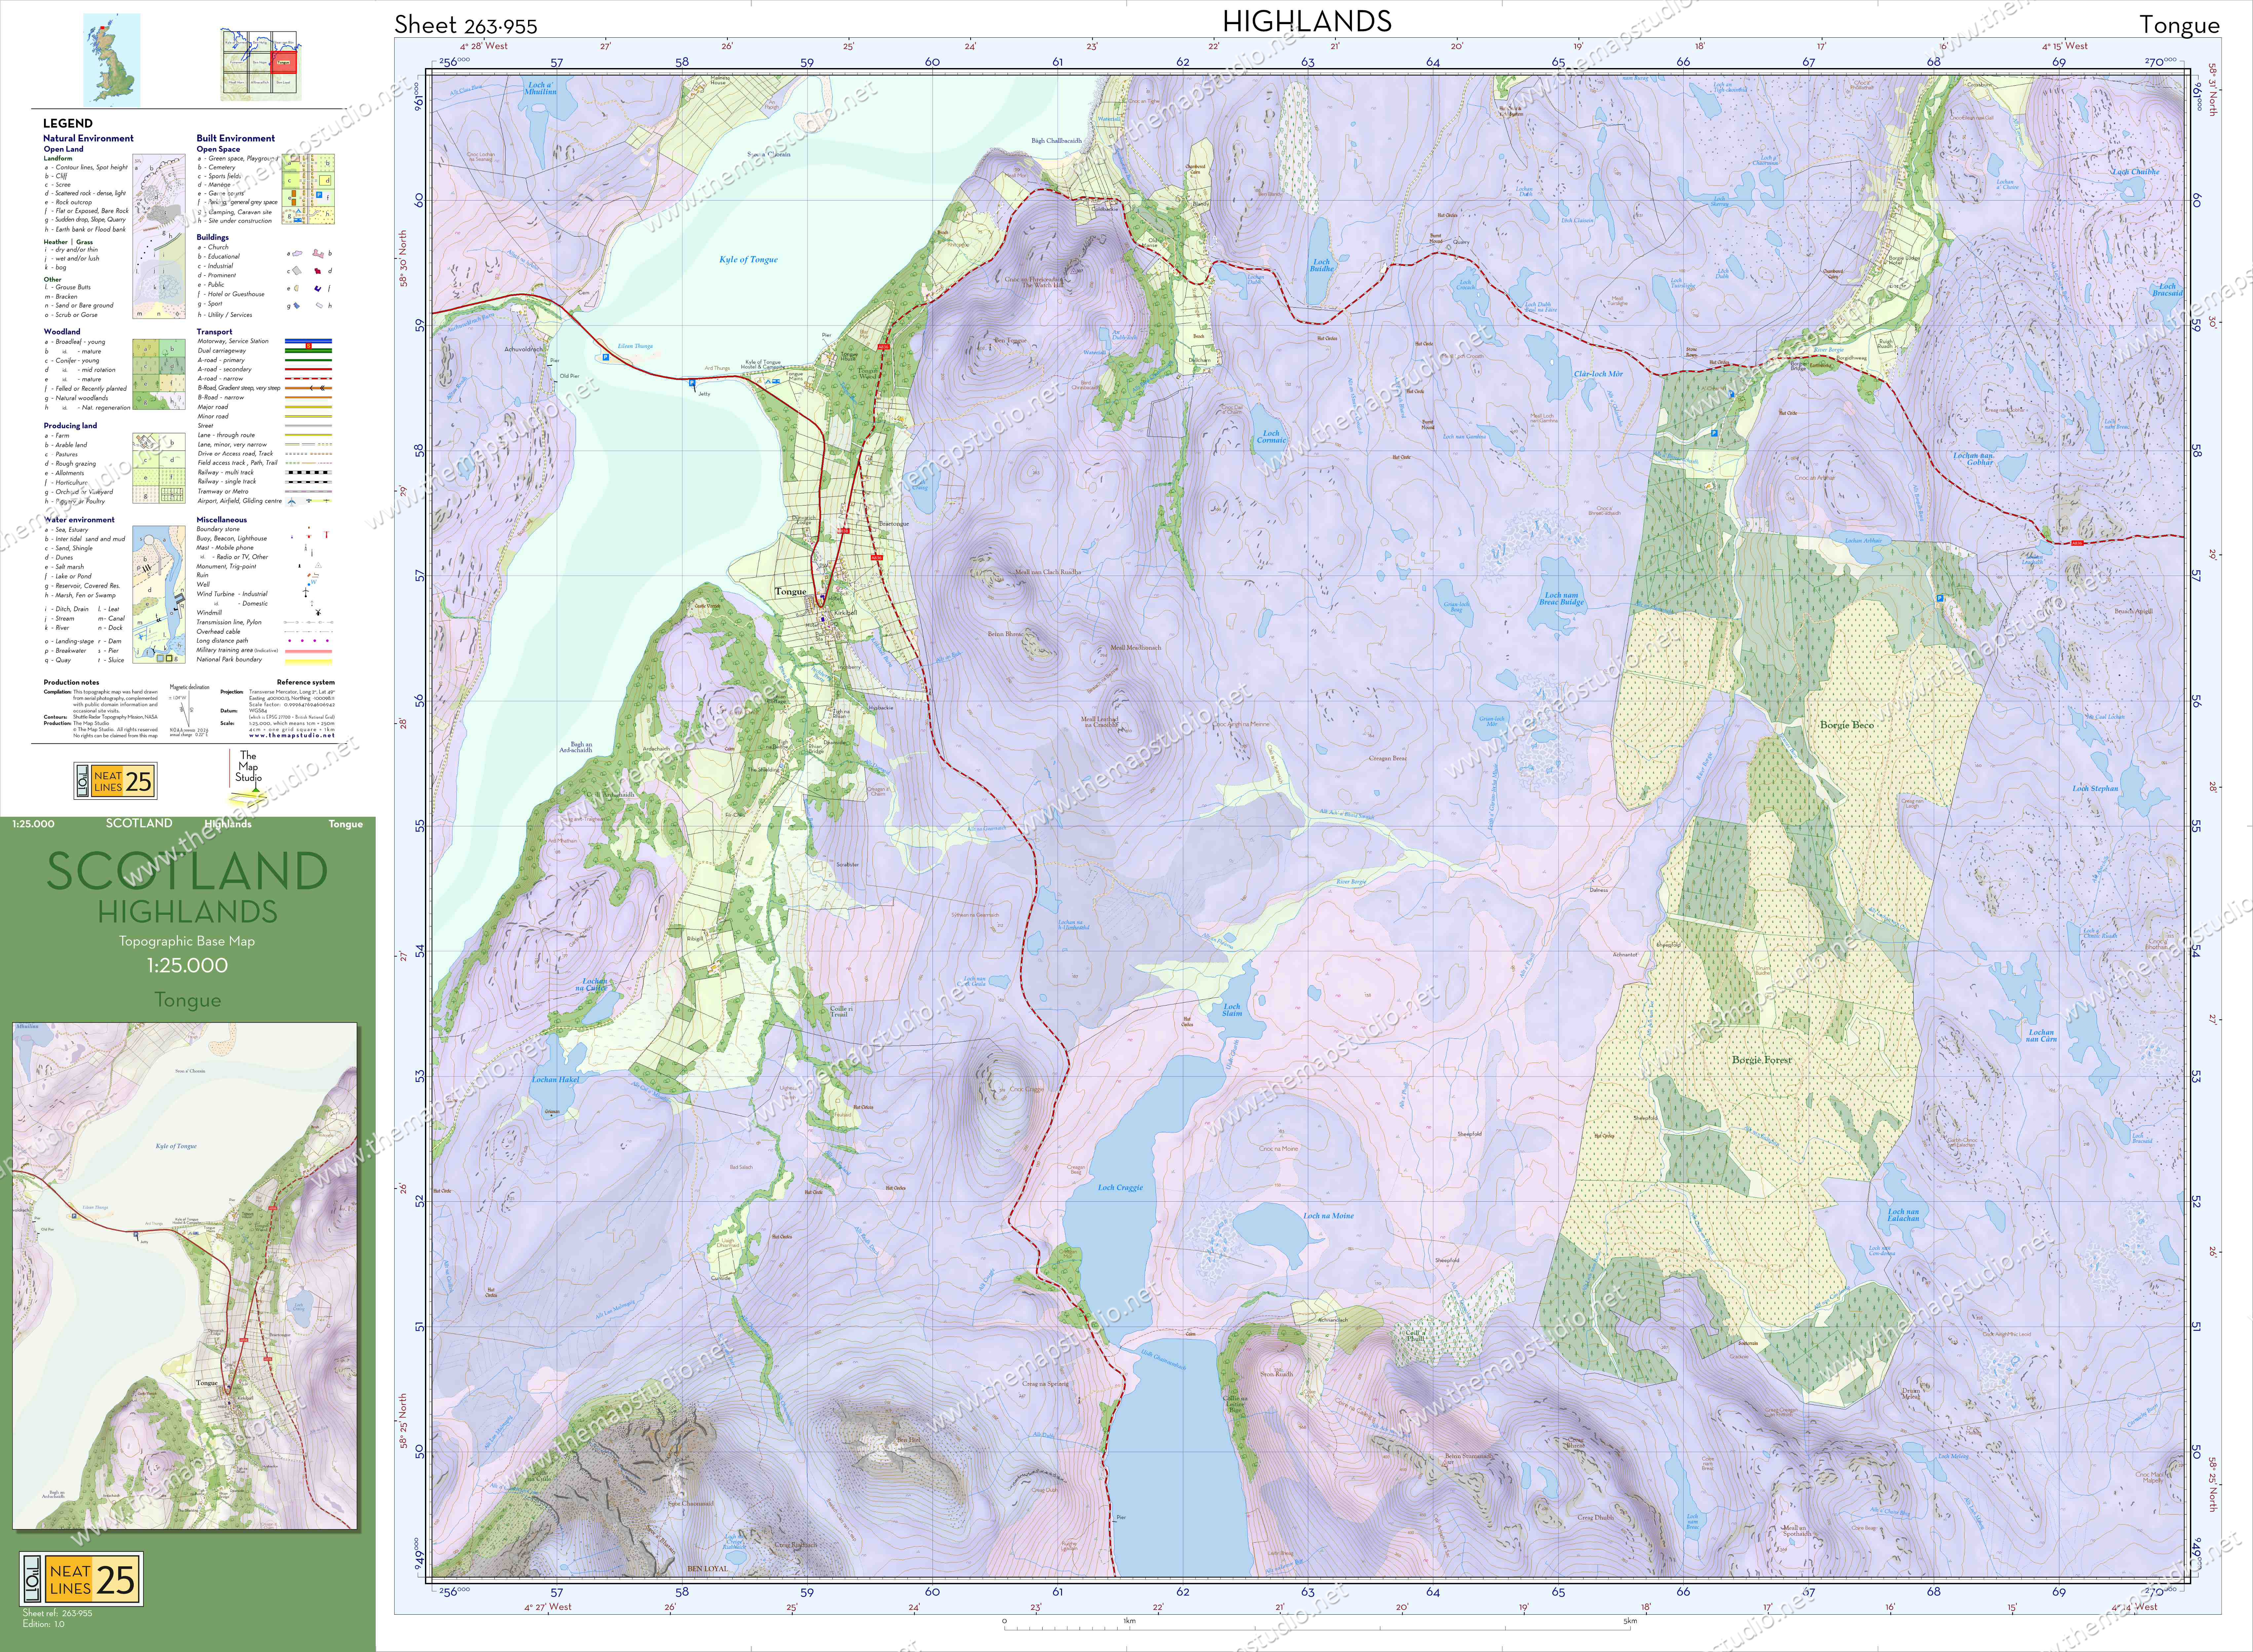This screenshot has width=2253, height=1652.
Task: Click the 'Loch Stephan' label
Action: click(x=2095, y=789)
